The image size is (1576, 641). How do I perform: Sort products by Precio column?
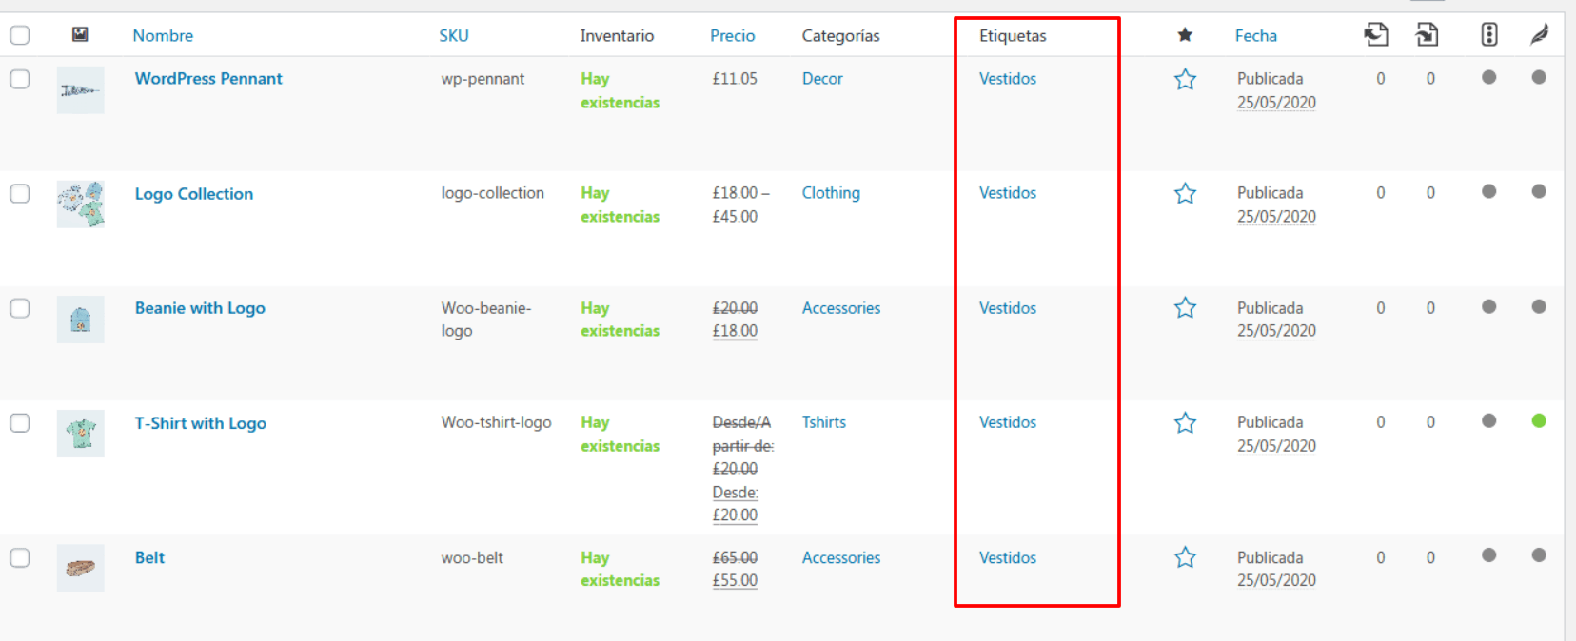click(x=732, y=35)
